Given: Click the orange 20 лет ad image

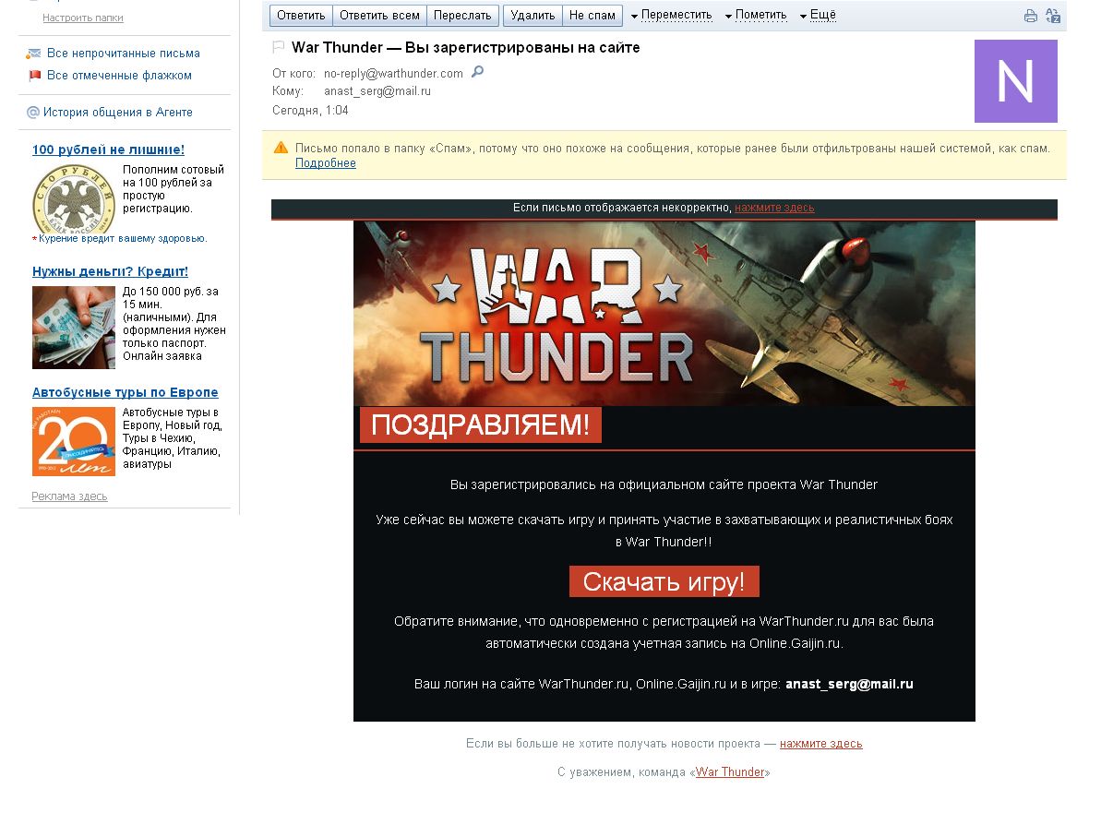Looking at the screenshot, I should pos(74,442).
